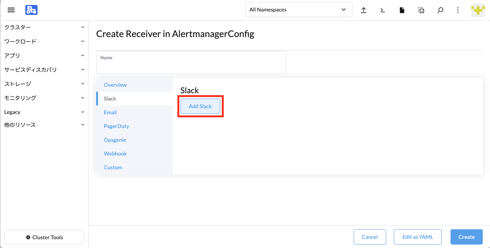Switch to the Email tab

134,112
